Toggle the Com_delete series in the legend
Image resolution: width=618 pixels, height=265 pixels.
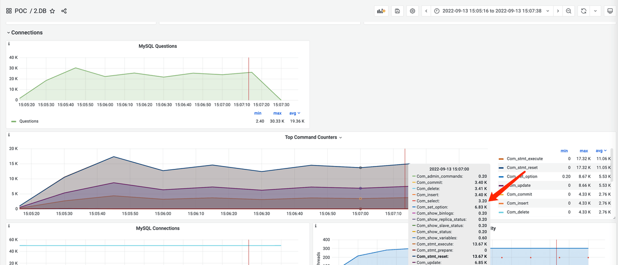518,212
